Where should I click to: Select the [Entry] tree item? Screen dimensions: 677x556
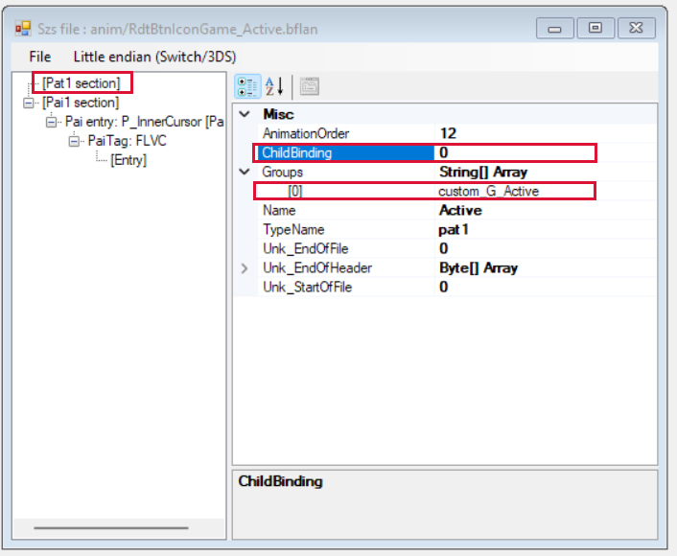click(x=128, y=160)
